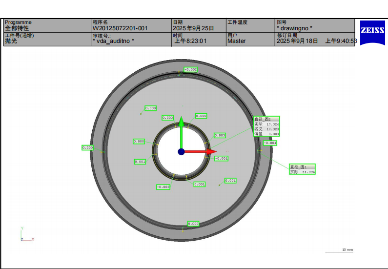Open the 直径_圆1 callout header

[302, 166]
